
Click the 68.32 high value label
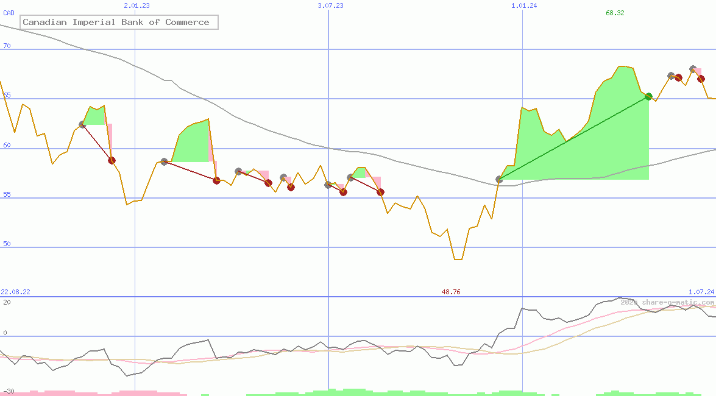pos(615,13)
